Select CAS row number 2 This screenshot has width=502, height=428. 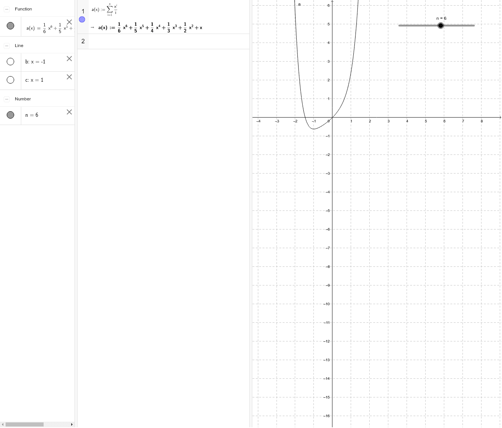click(83, 41)
